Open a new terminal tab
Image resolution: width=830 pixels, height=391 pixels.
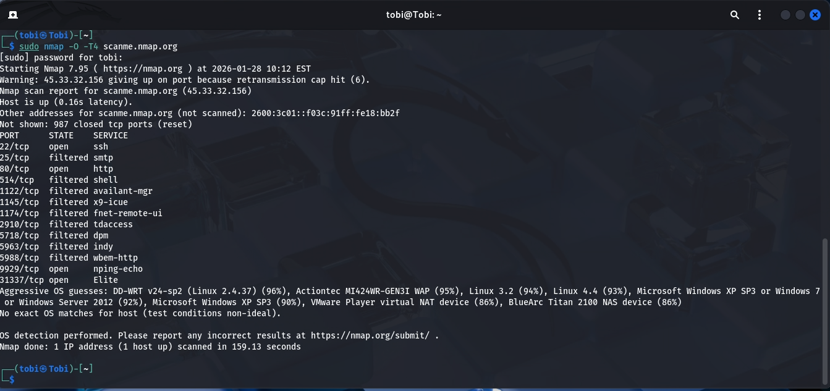(x=13, y=15)
